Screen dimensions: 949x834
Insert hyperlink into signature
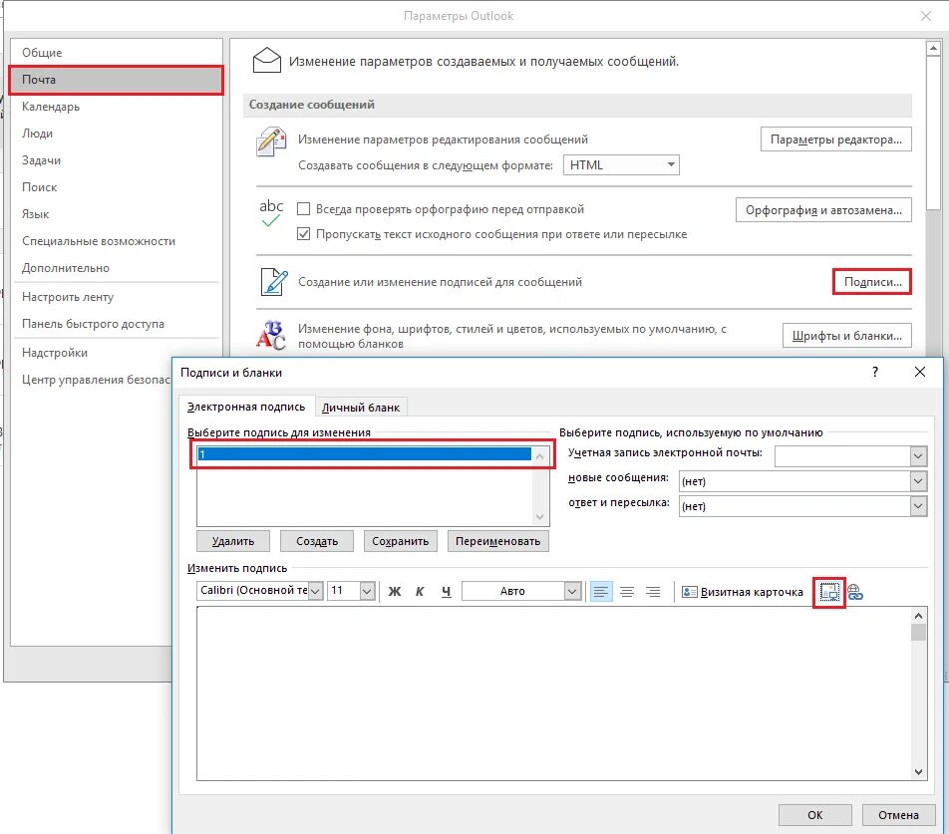click(854, 592)
